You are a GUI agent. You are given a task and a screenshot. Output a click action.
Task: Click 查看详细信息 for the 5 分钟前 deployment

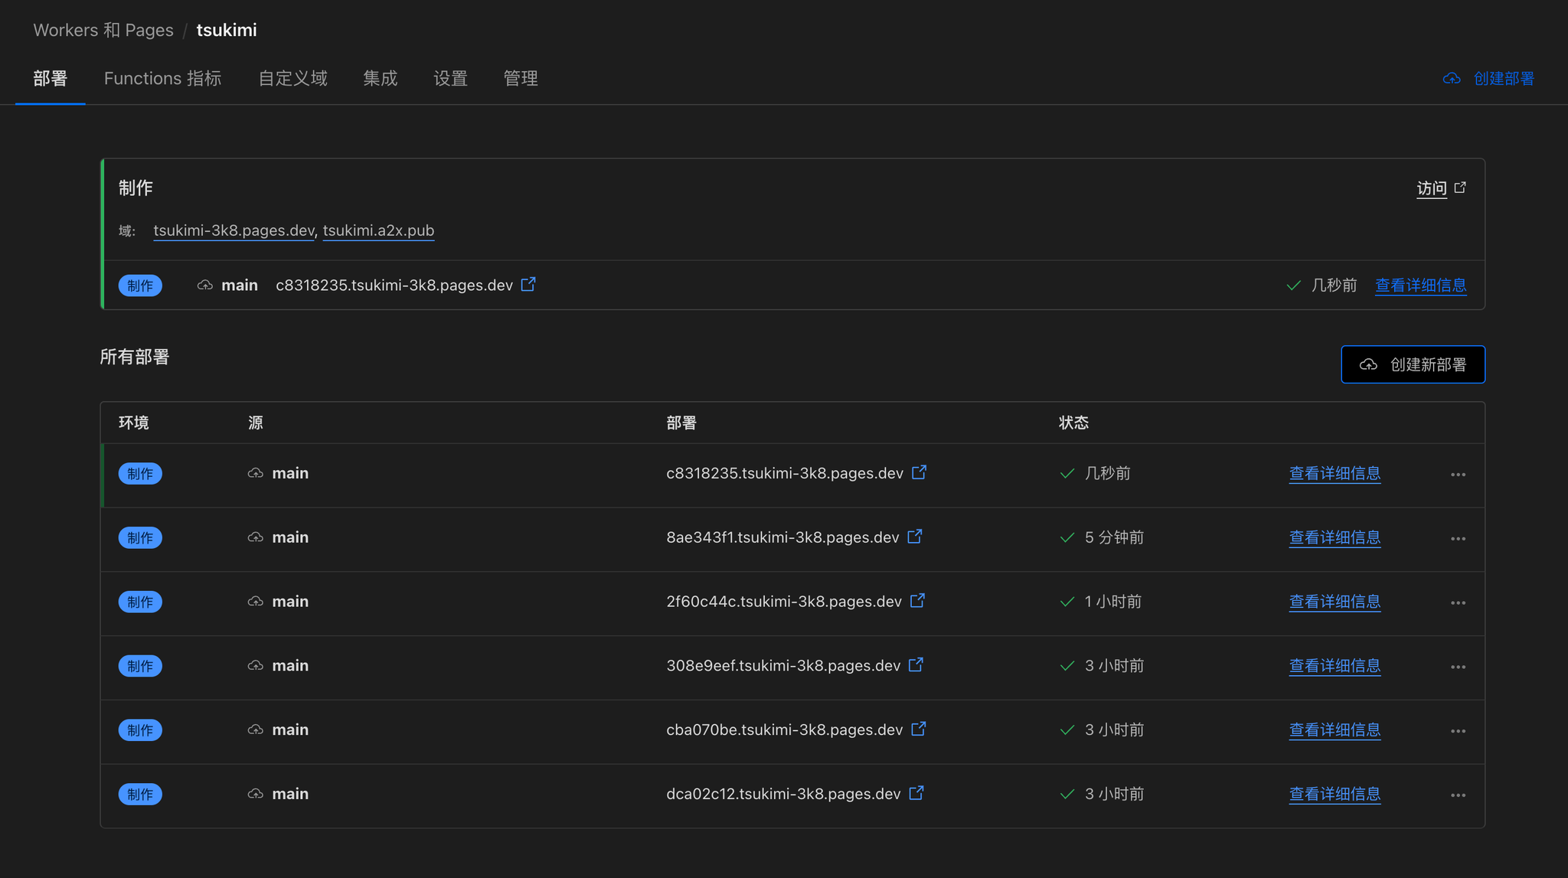(1334, 537)
